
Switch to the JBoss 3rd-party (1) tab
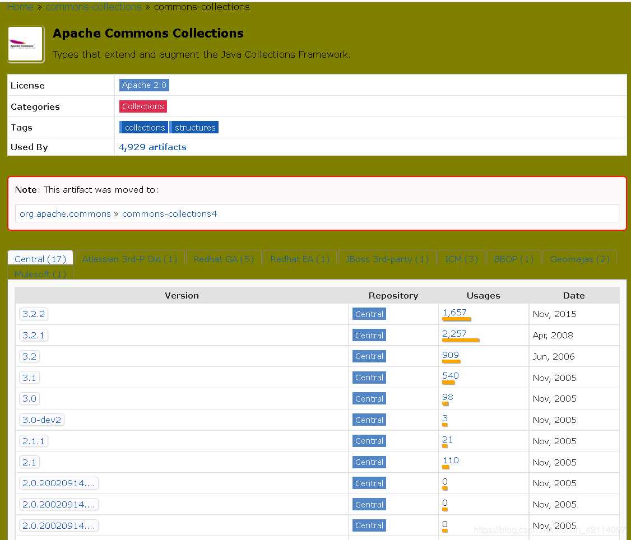tap(387, 259)
